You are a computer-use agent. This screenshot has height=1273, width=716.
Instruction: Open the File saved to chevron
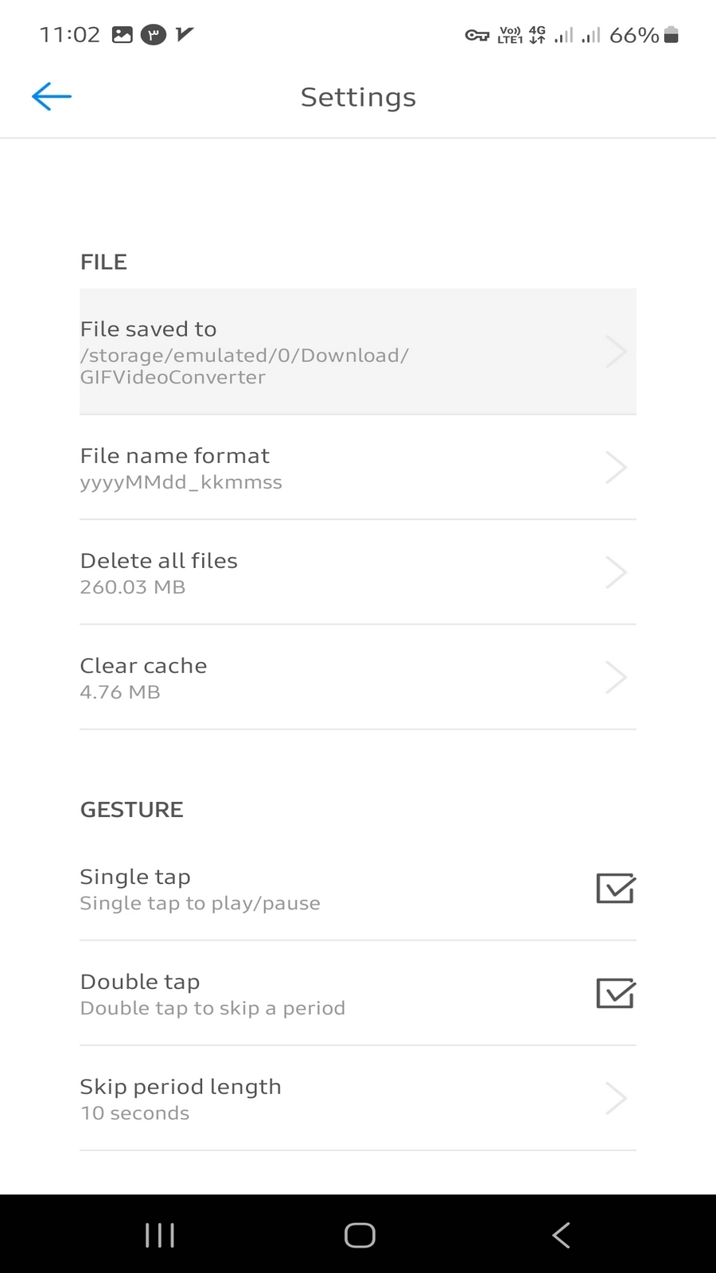(616, 352)
